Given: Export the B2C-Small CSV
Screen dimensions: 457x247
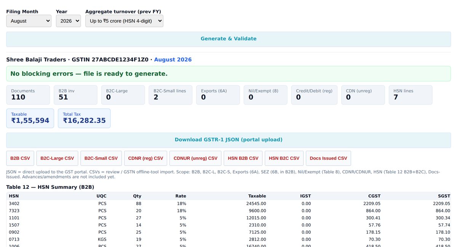Looking at the screenshot, I should [x=101, y=158].
